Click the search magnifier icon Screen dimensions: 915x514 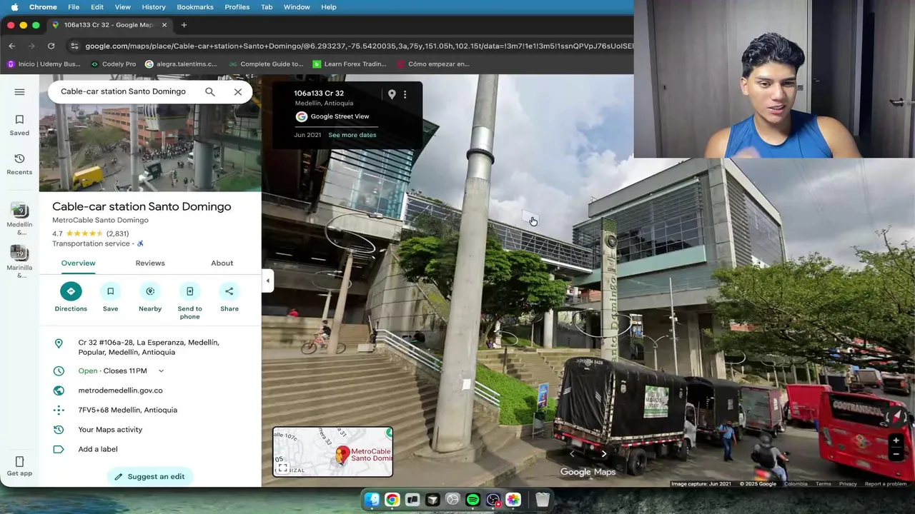[209, 91]
